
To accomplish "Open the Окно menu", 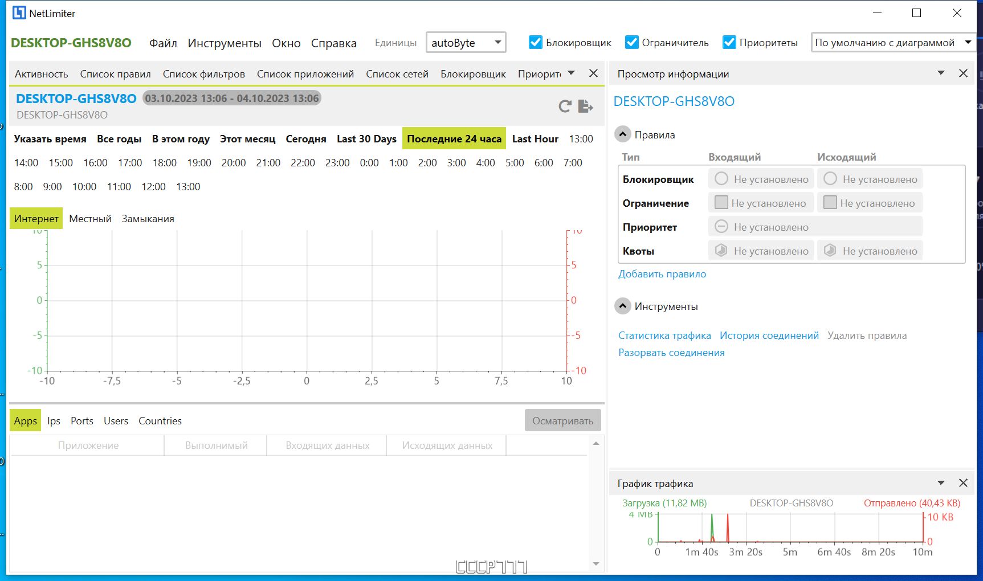I will (286, 43).
